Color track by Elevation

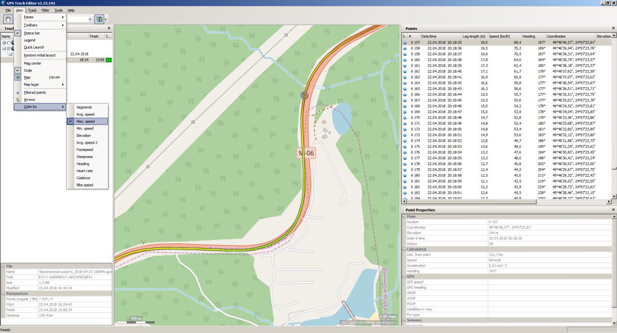point(87,135)
